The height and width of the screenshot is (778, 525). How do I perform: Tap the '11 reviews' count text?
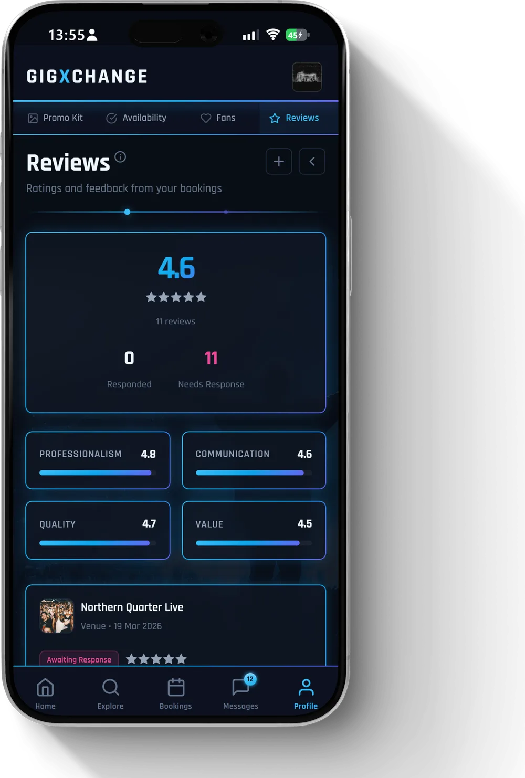(x=175, y=321)
